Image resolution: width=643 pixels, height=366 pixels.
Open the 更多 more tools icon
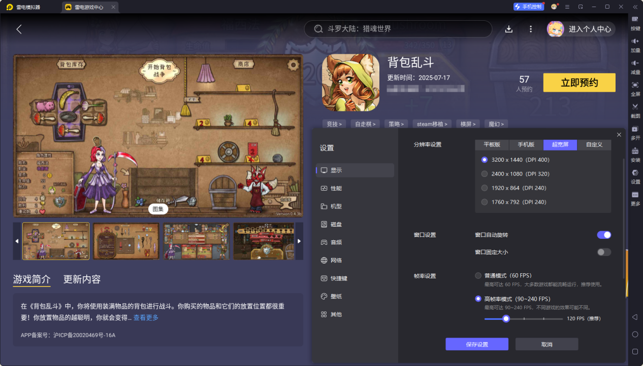(x=635, y=198)
